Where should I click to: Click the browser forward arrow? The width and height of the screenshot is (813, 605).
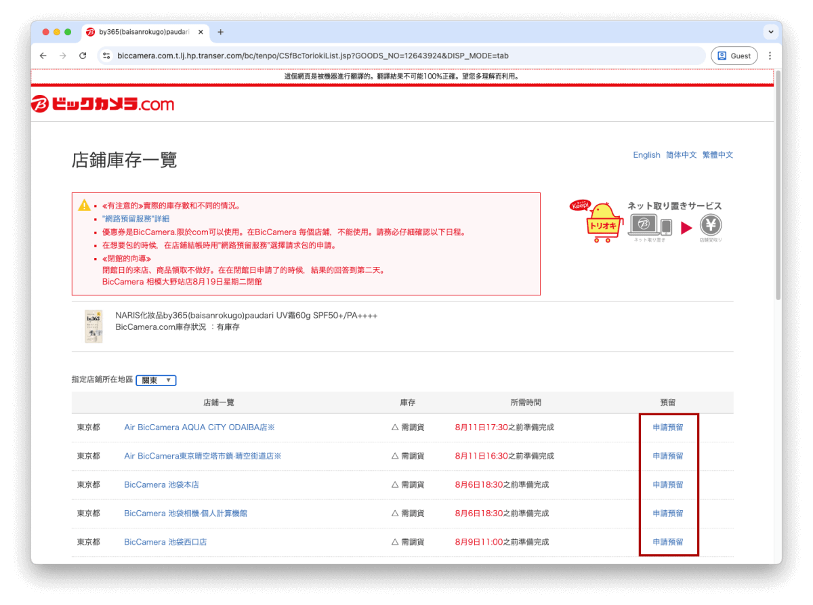point(63,56)
